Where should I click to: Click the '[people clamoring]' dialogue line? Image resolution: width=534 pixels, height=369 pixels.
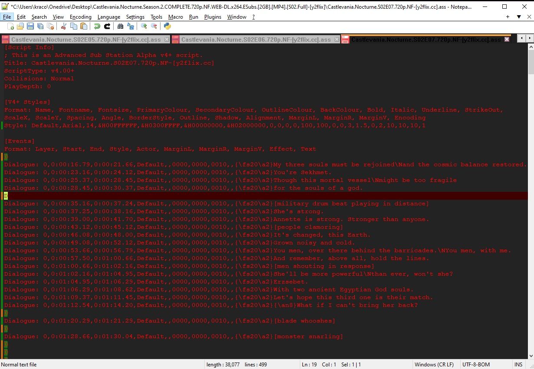click(x=174, y=227)
